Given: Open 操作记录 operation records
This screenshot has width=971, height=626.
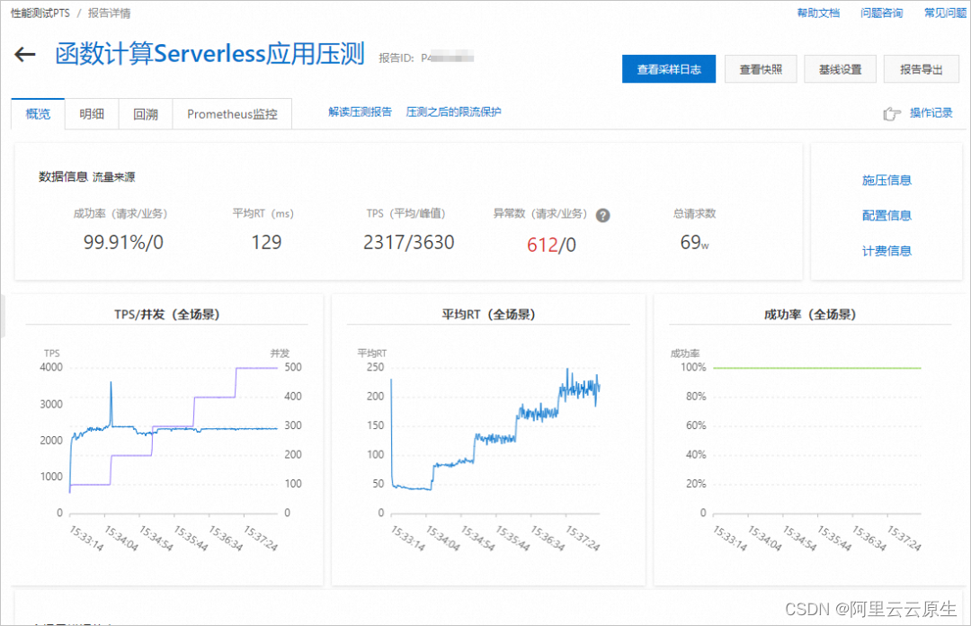Looking at the screenshot, I should [931, 112].
